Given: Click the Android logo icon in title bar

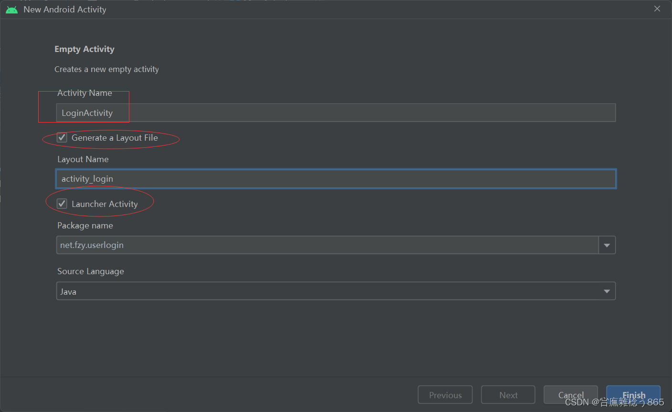Looking at the screenshot, I should pos(11,10).
